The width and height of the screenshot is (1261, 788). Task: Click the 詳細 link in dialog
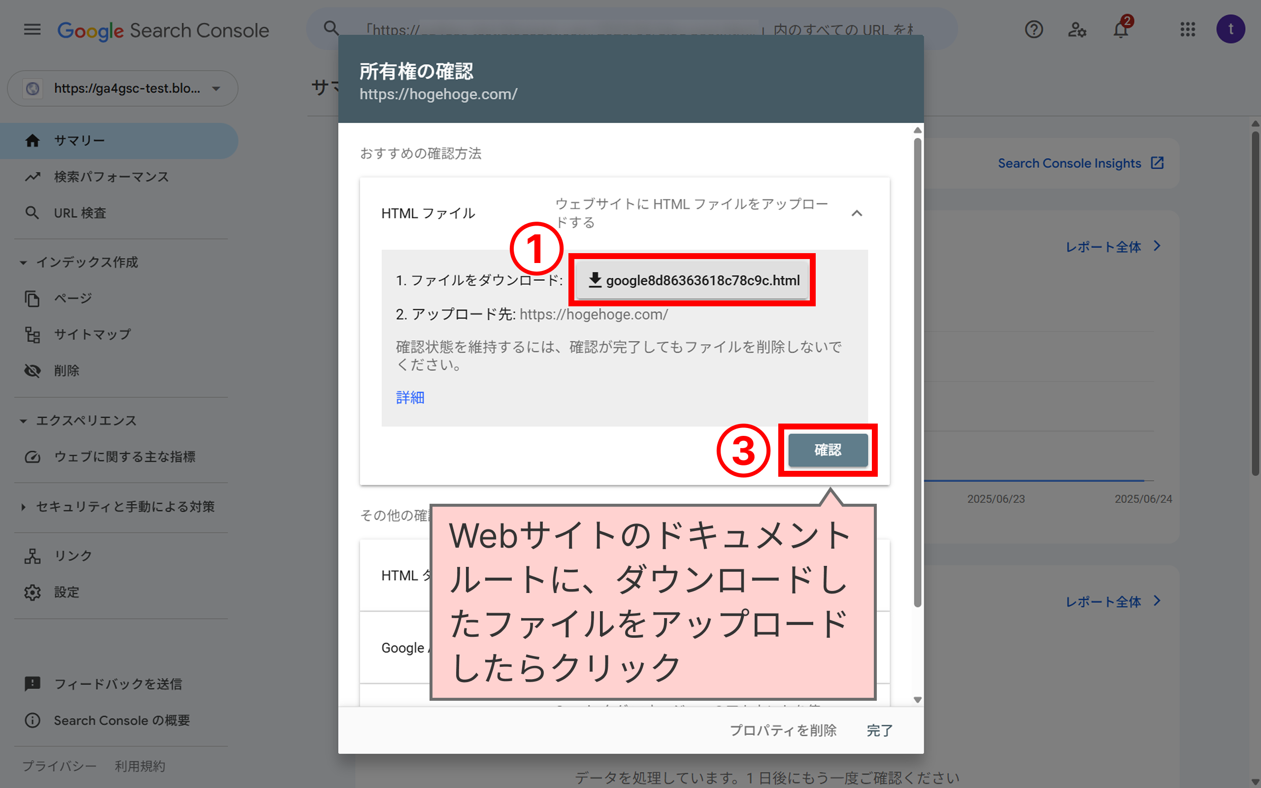point(410,397)
